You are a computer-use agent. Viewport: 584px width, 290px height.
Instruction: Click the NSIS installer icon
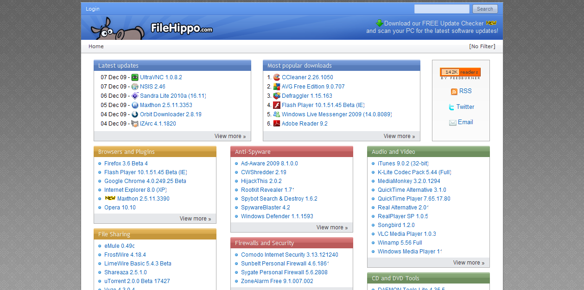click(135, 87)
